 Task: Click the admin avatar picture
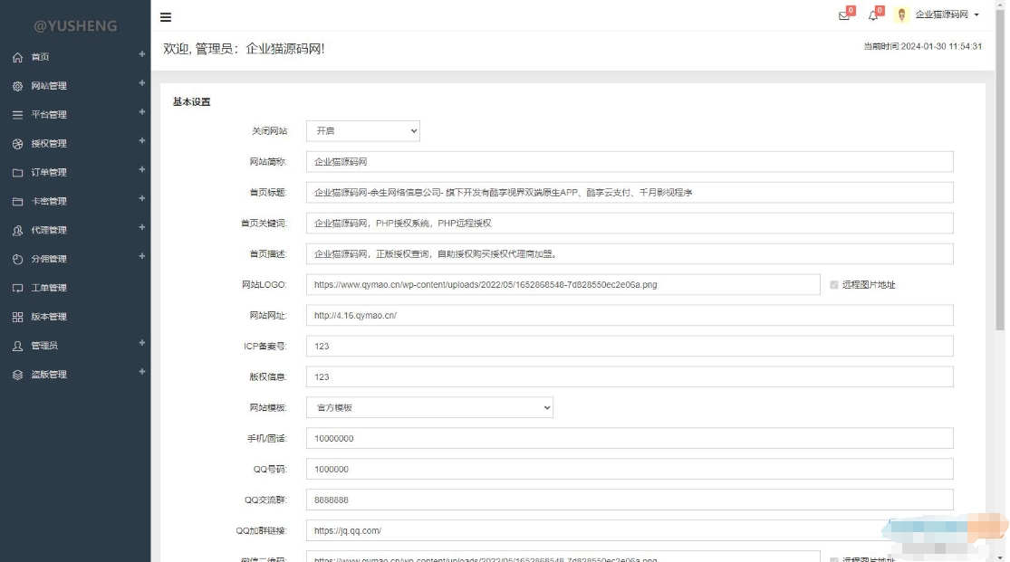(x=901, y=14)
